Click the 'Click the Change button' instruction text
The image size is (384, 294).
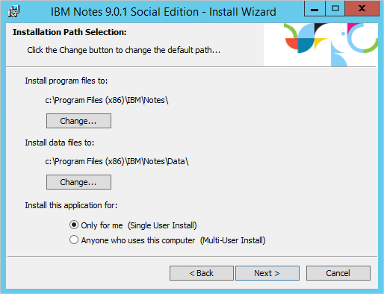coord(124,50)
